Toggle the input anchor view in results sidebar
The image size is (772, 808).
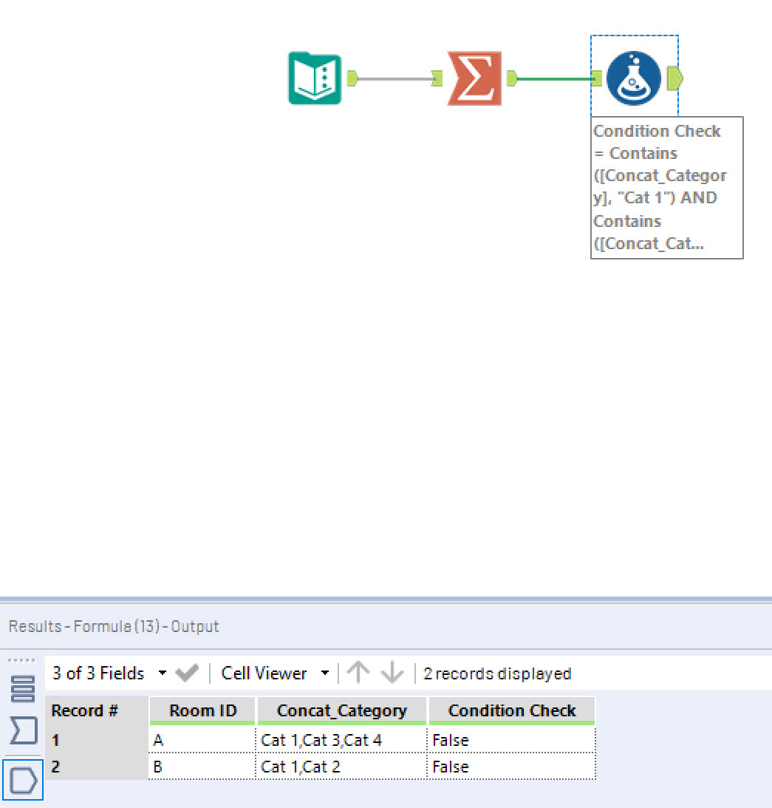pyautogui.click(x=22, y=732)
